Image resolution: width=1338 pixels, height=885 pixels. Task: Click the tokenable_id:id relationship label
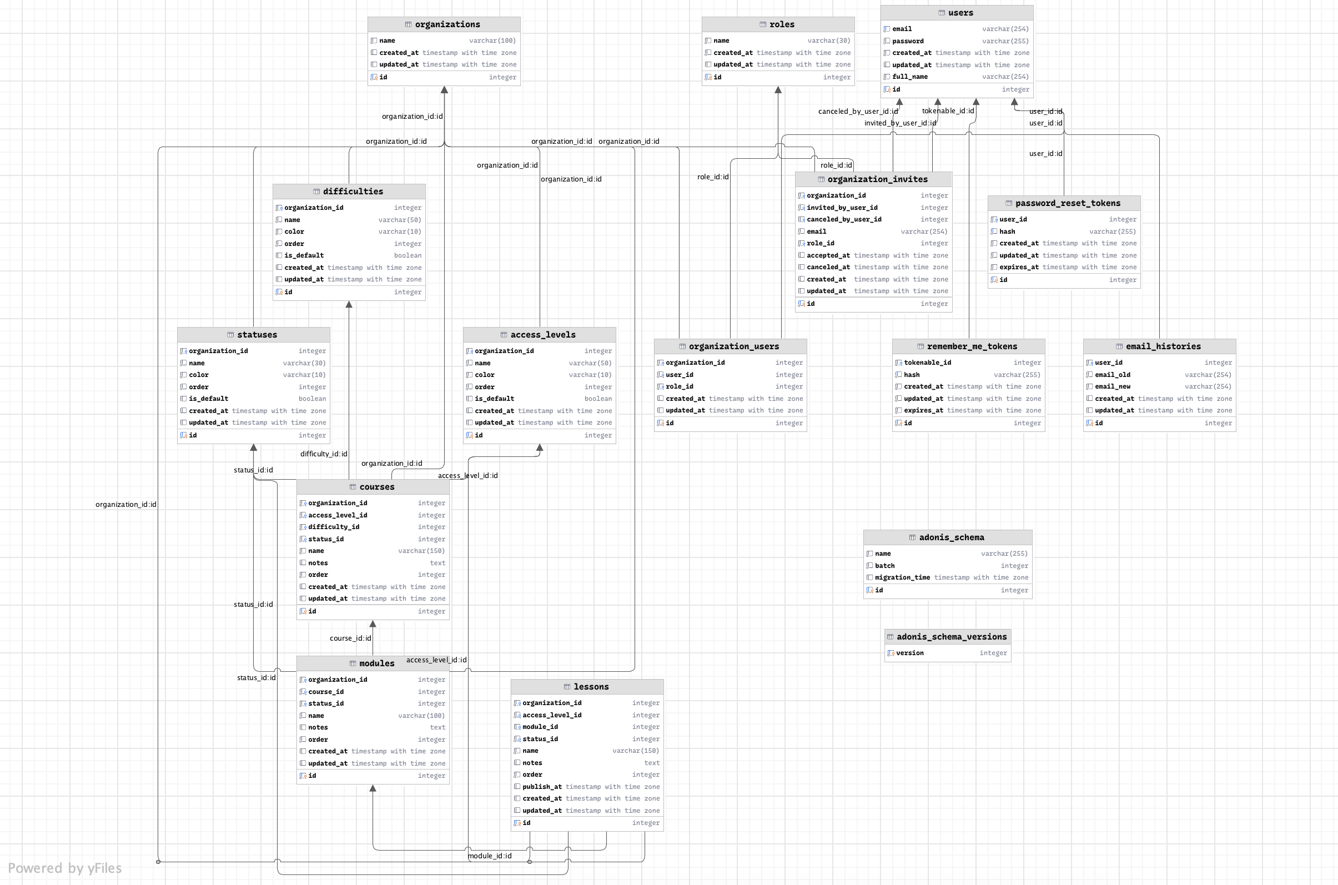click(948, 110)
